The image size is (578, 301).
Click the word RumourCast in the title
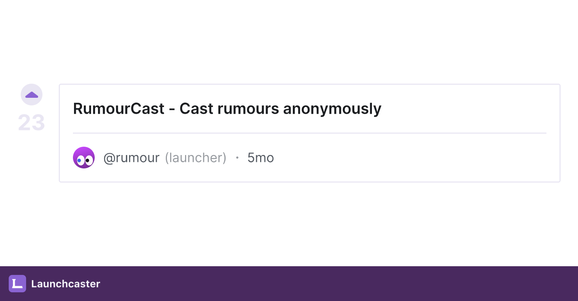(119, 109)
